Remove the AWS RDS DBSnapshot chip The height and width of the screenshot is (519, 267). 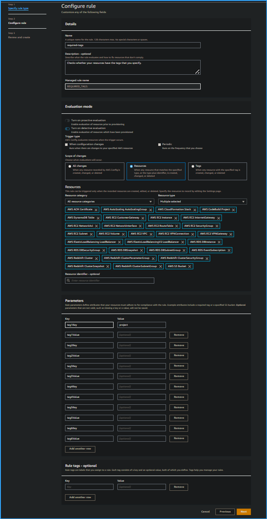point(141,251)
